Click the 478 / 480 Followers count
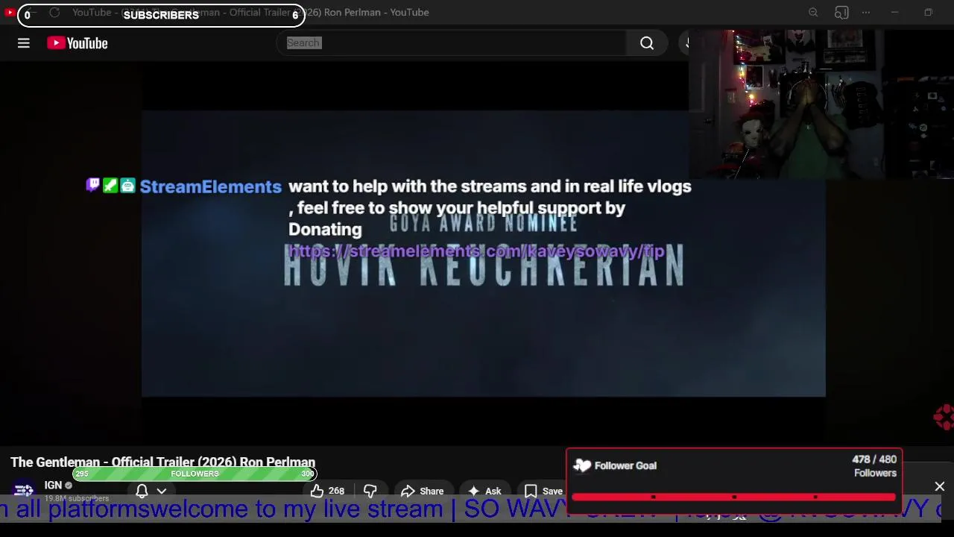The width and height of the screenshot is (954, 537). coord(874,466)
